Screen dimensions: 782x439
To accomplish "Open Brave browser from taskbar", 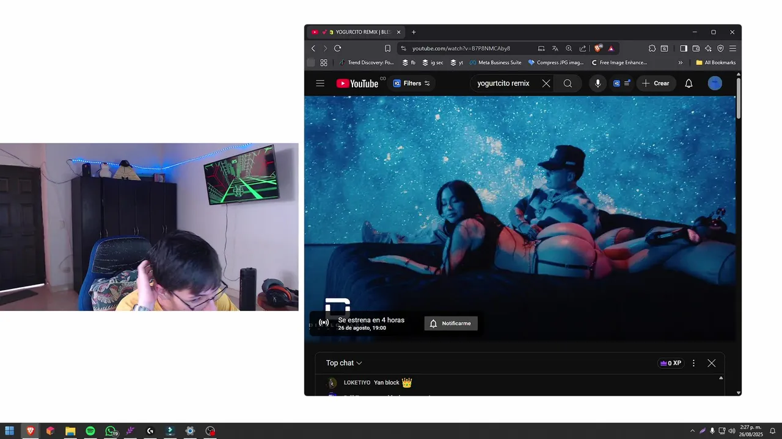I will (30, 431).
